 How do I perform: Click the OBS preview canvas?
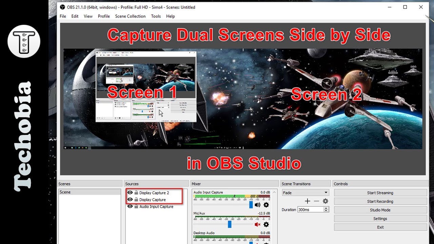(x=243, y=99)
